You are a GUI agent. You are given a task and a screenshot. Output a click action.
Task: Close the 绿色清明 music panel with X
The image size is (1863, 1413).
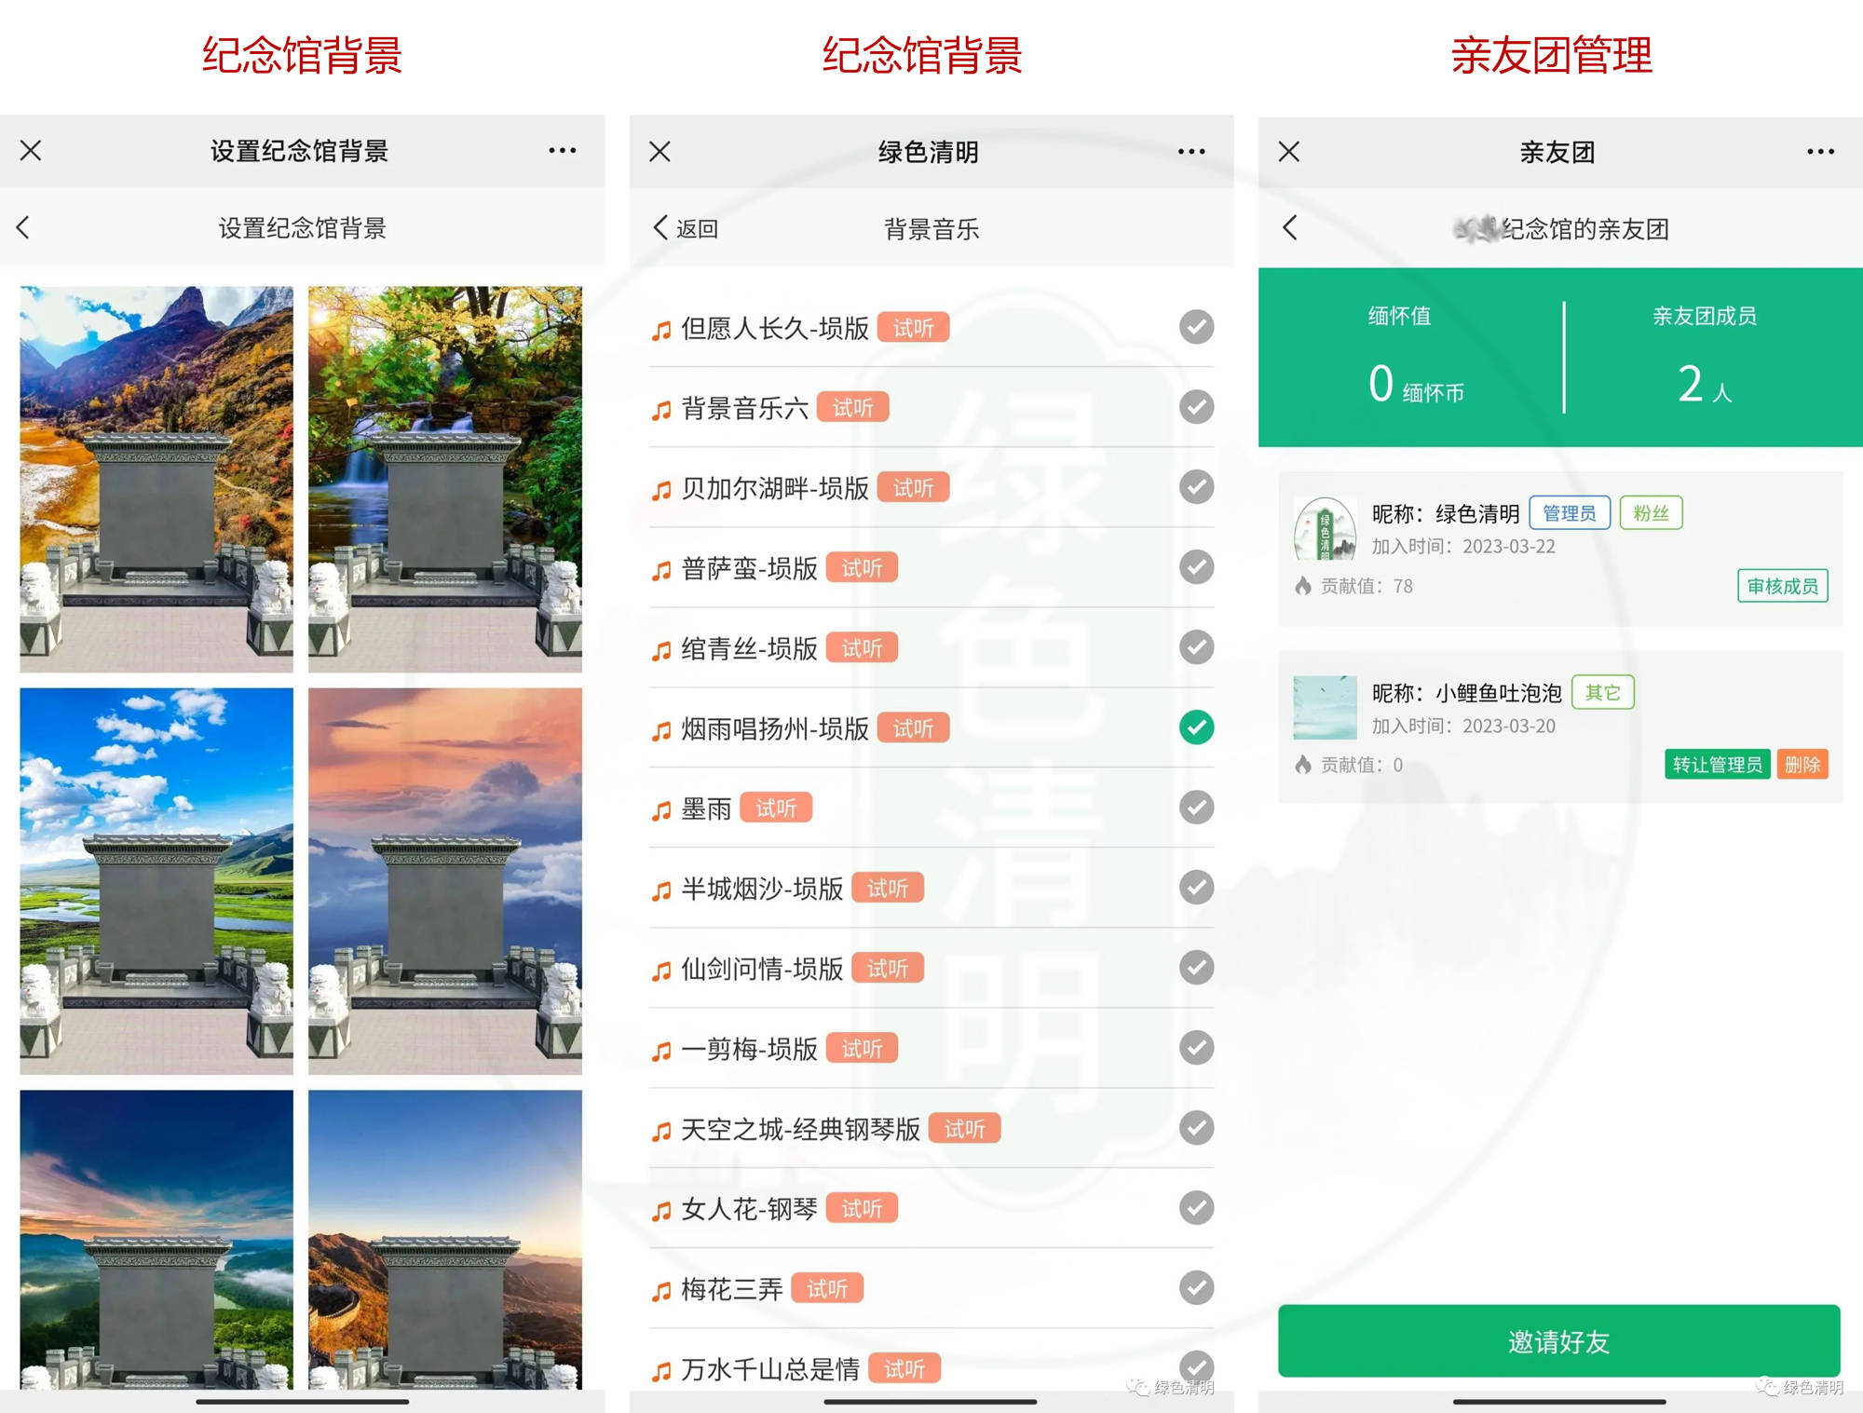(660, 151)
